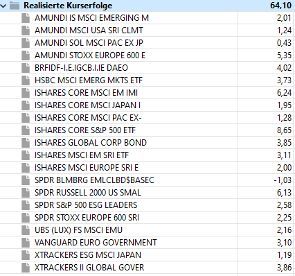Viewport: 295px width, 276px height.
Task: Select AMUNDI SOL MSCI PAC EX JP entry
Action: click(89, 43)
